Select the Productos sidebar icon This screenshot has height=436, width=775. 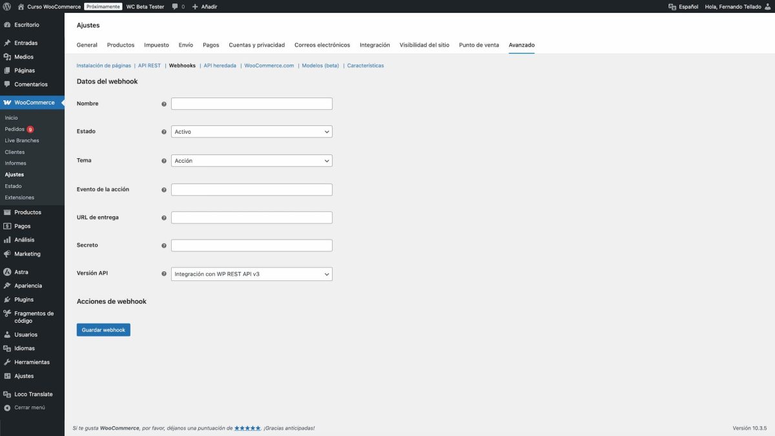point(8,212)
